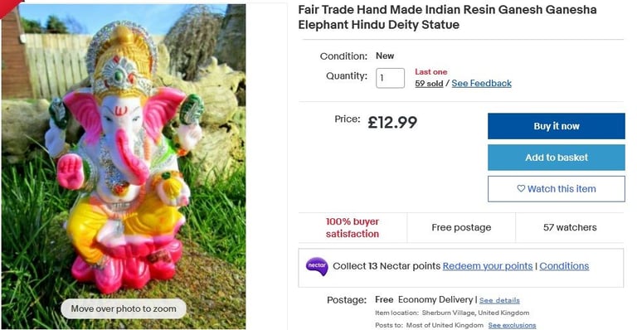Image resolution: width=637 pixels, height=330 pixels.
Task: Click the listing title about Ganesh statue
Action: pos(447,17)
